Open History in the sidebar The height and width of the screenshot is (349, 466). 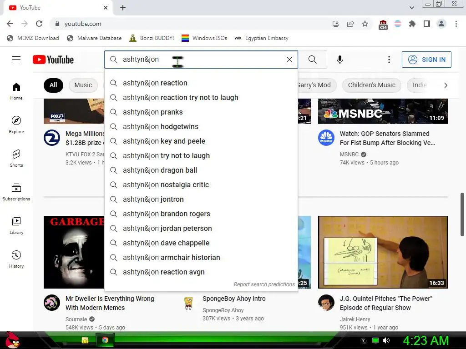pyautogui.click(x=16, y=259)
